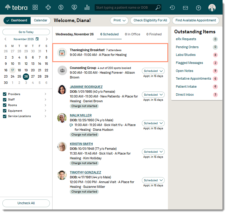Open the help question mark icon
Viewport: 227px width, 214px height.
pos(199,8)
